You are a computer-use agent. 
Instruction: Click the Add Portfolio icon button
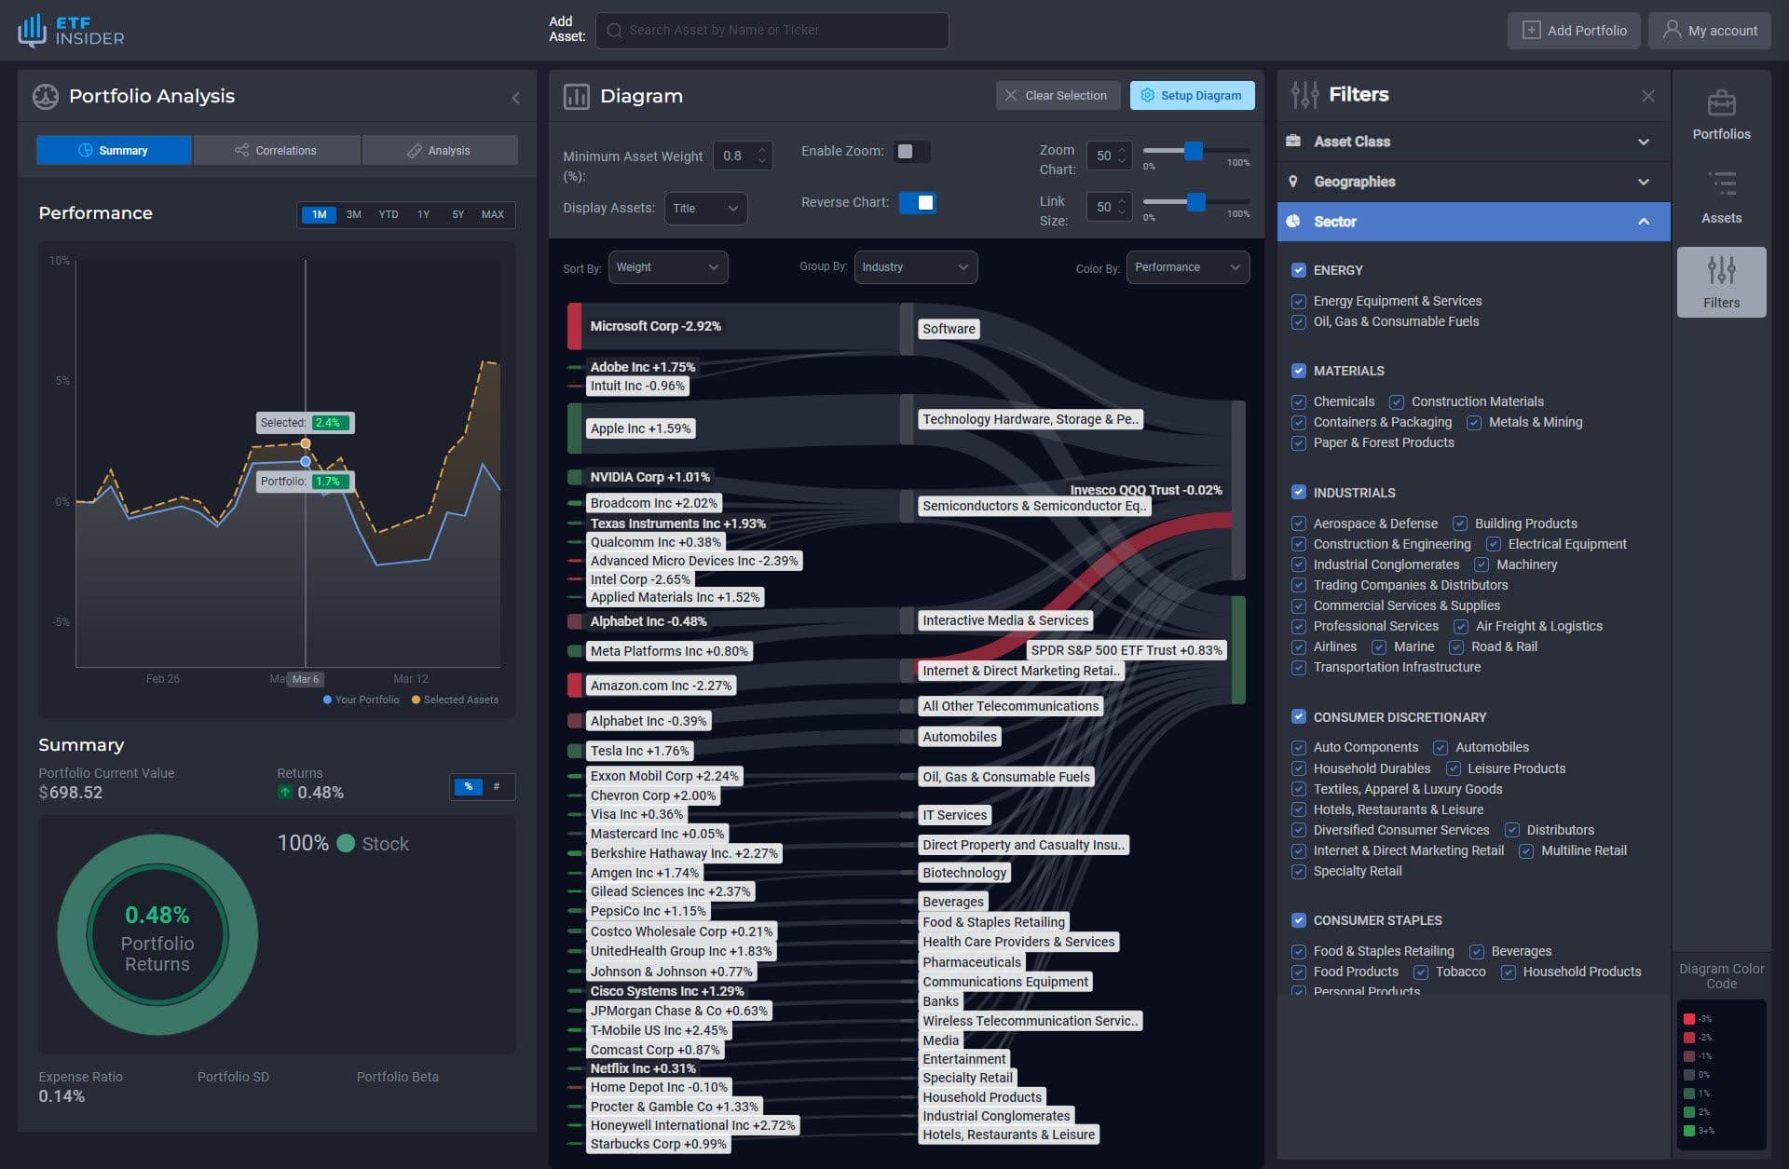[x=1529, y=29]
